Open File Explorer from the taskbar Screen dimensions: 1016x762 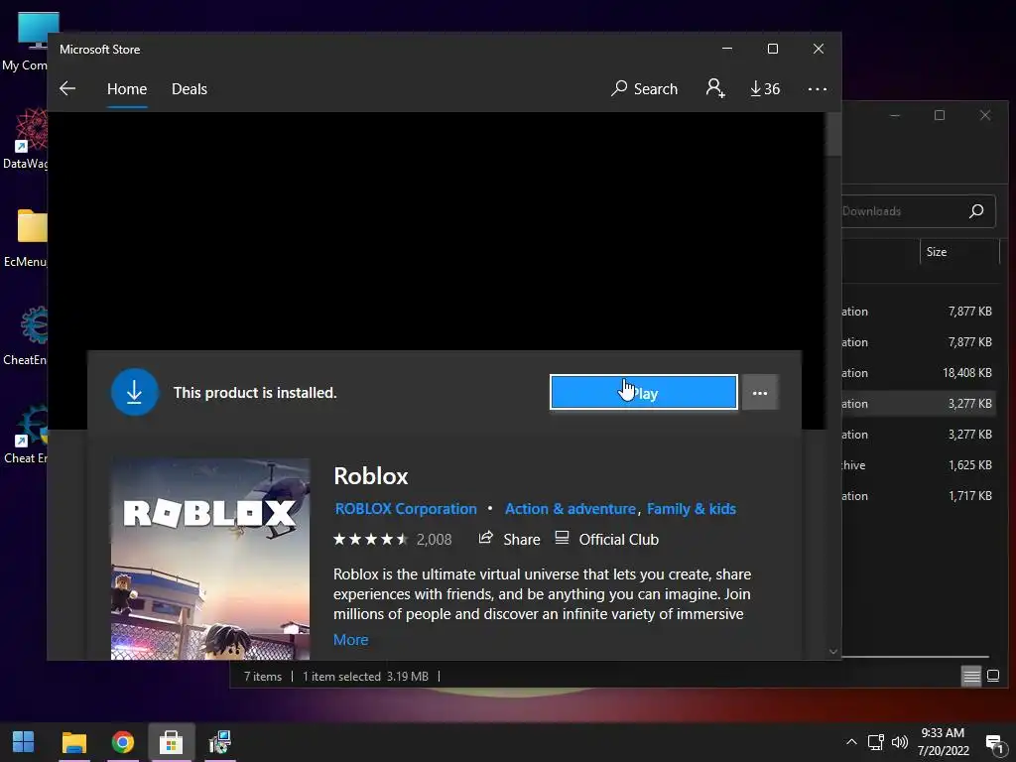tap(73, 742)
